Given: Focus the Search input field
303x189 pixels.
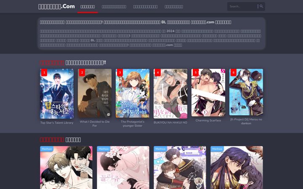Looking at the screenshot, I should click(x=242, y=6).
